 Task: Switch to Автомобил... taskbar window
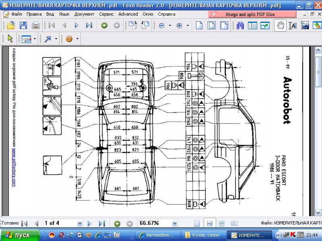(158, 235)
